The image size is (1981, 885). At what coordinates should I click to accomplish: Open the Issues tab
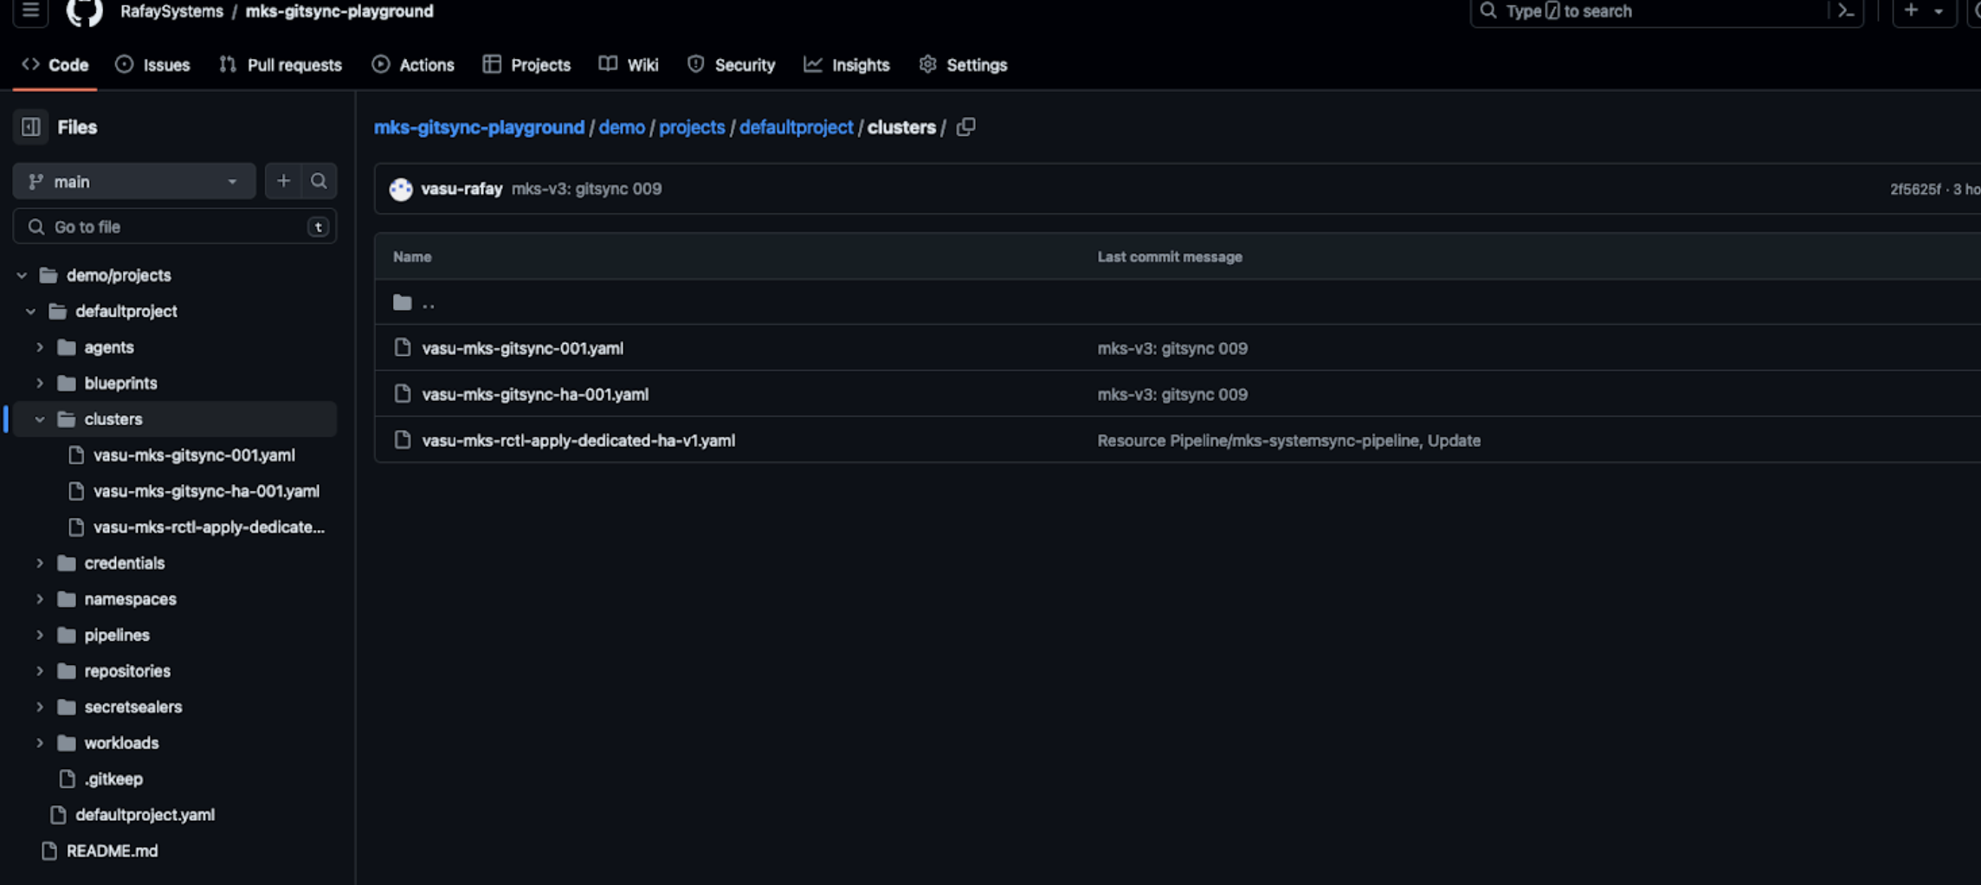tap(152, 65)
